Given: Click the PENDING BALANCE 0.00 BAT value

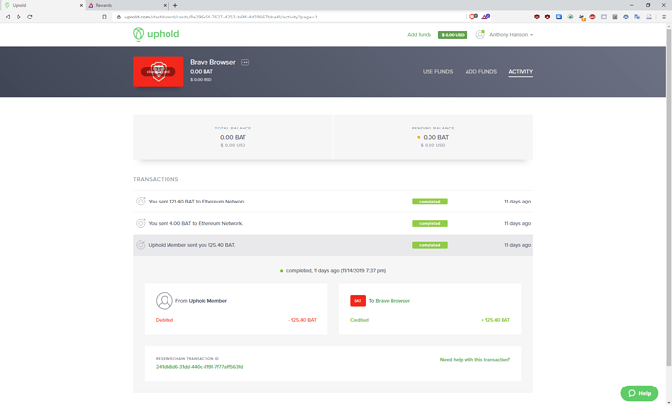Looking at the screenshot, I should point(436,137).
